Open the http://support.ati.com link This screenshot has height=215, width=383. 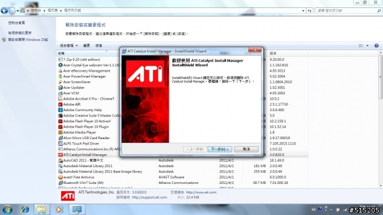[150, 198]
